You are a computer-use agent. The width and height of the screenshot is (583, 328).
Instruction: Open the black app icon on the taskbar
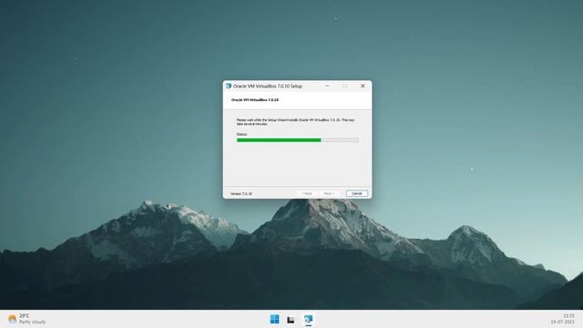[x=291, y=320]
